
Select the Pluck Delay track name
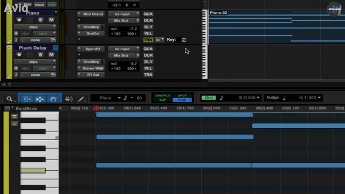coord(32,48)
